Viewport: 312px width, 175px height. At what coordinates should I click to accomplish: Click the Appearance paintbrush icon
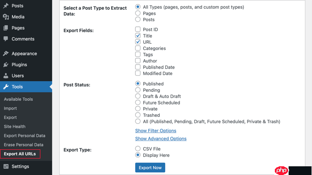6,54
